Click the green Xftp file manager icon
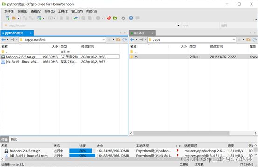This screenshot has height=167, width=258. tap(115, 18)
